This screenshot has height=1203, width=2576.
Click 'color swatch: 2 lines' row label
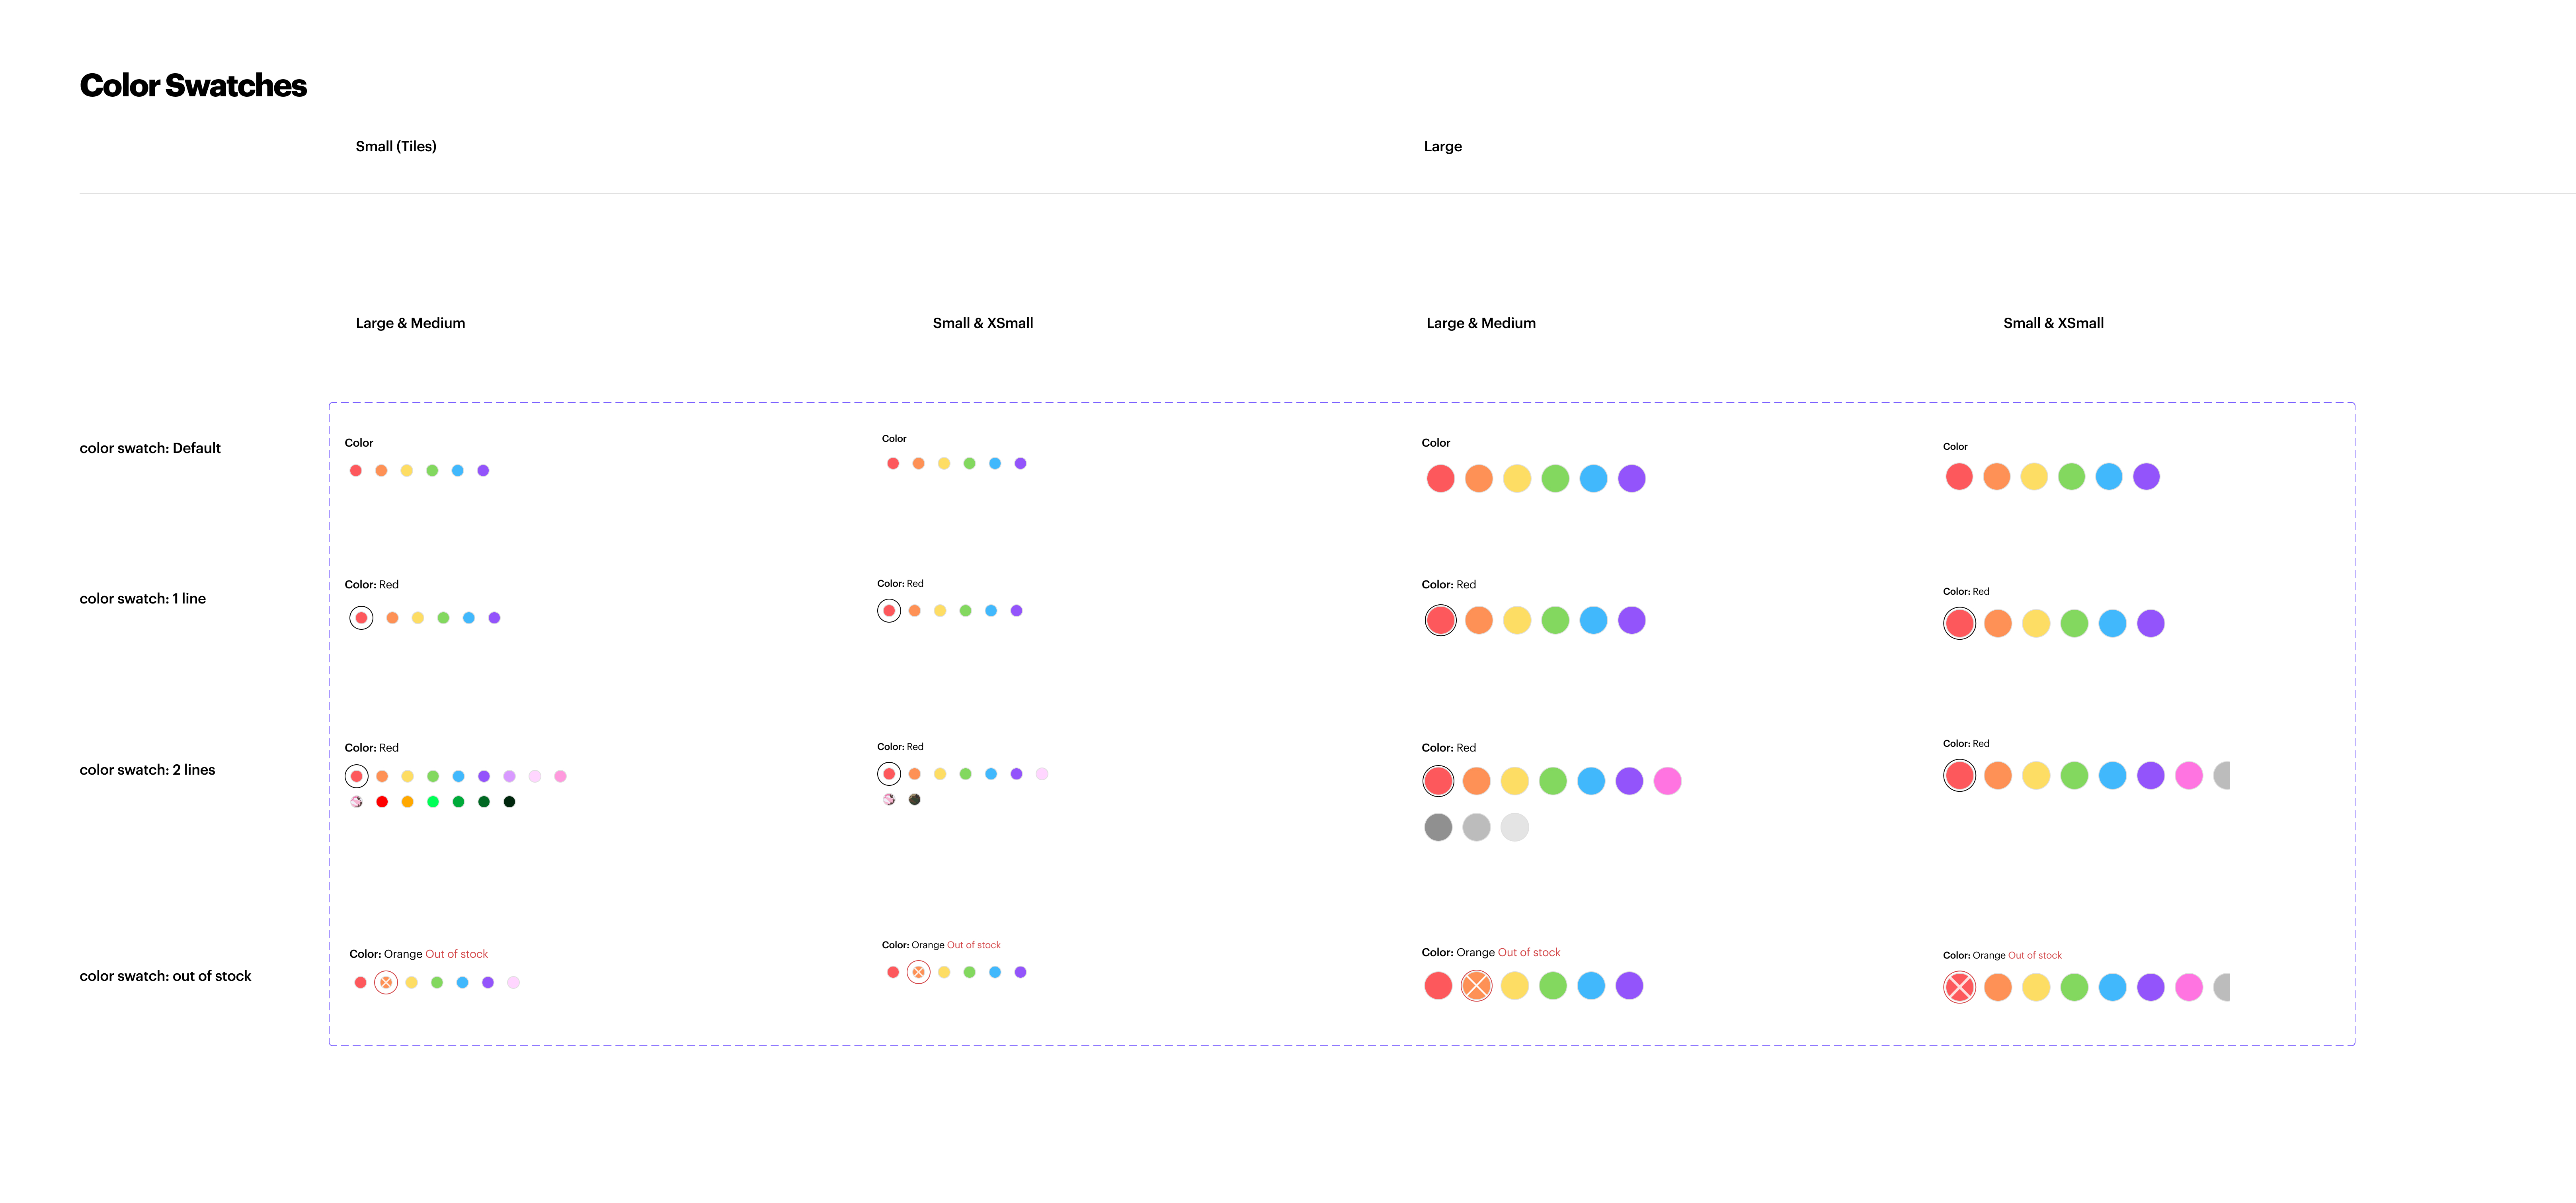(x=147, y=769)
